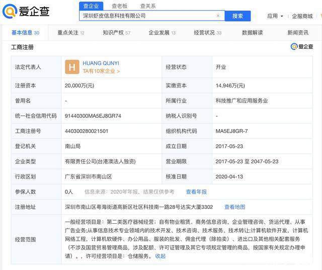Select credit code 91440300MA5EJ8GR74 text
This screenshot has width=322, height=270.
pyautogui.click(x=93, y=116)
